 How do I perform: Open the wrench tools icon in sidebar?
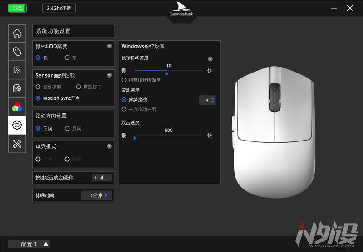coord(17,144)
